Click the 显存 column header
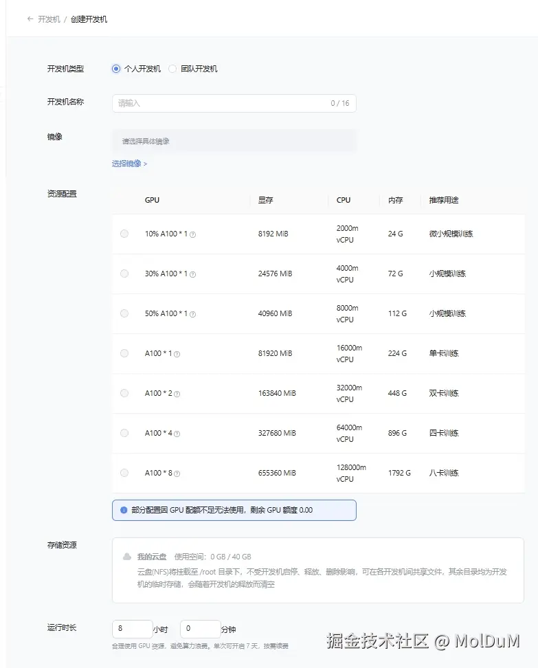The height and width of the screenshot is (668, 538). (265, 200)
